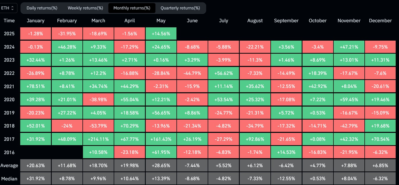The height and width of the screenshot is (185, 399).
Task: Click January 2021 cell showing +78.51%
Action: (36, 87)
